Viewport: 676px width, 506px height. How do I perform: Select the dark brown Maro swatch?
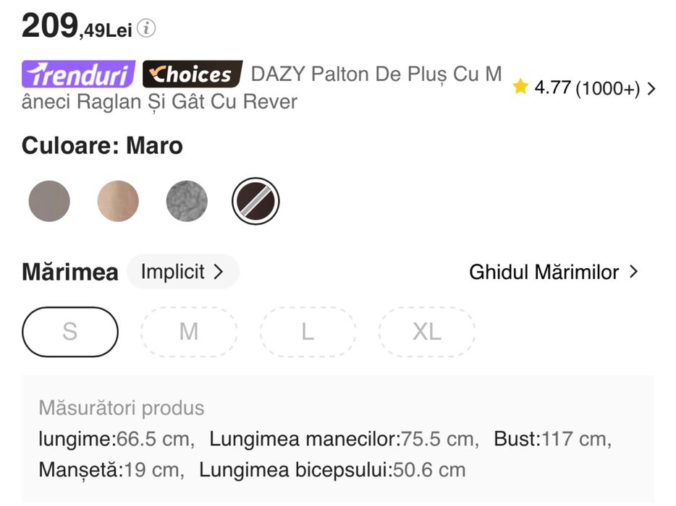pos(255,201)
